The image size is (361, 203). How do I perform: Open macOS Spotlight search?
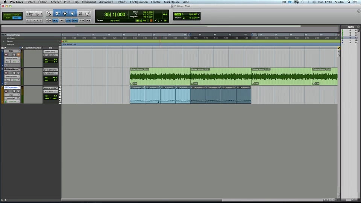(x=349, y=2)
